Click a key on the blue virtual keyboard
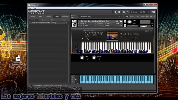The height and width of the screenshot is (100, 178). [x=116, y=79]
